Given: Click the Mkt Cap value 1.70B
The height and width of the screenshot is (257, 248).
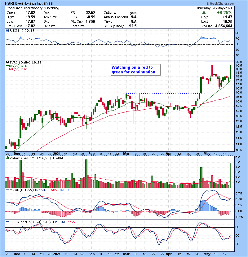Looking at the screenshot, I should pyautogui.click(x=91, y=21).
